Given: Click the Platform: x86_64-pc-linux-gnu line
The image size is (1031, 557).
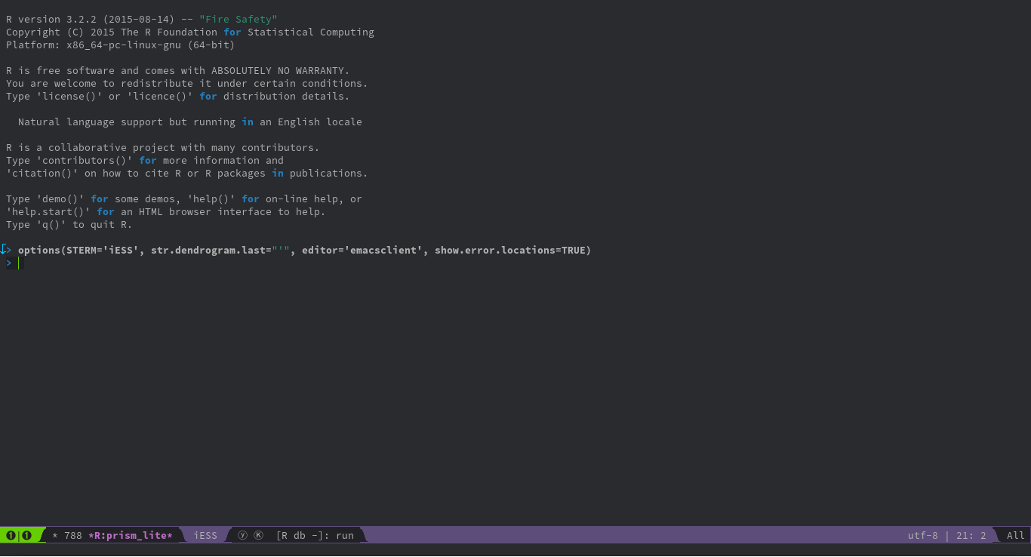Looking at the screenshot, I should point(121,45).
